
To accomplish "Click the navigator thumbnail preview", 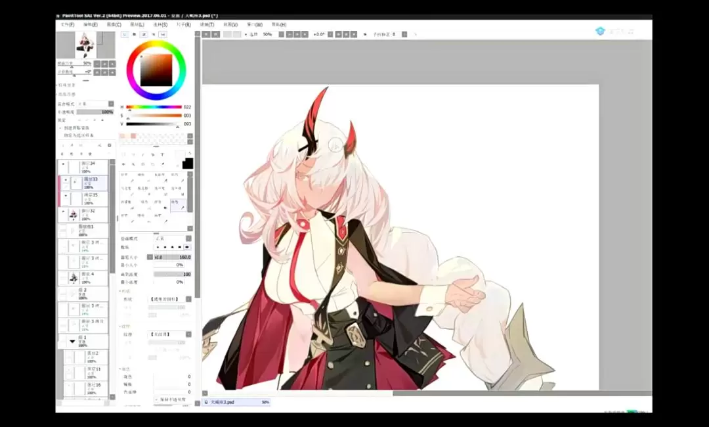I will click(86, 45).
